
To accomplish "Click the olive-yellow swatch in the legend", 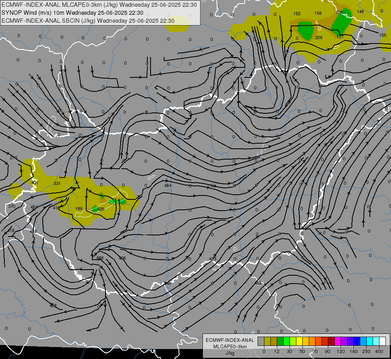I will pyautogui.click(x=267, y=341).
